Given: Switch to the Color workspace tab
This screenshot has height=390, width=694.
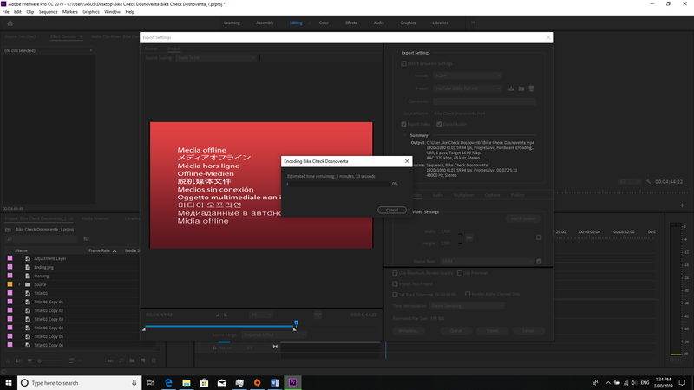Looking at the screenshot, I should (324, 23).
